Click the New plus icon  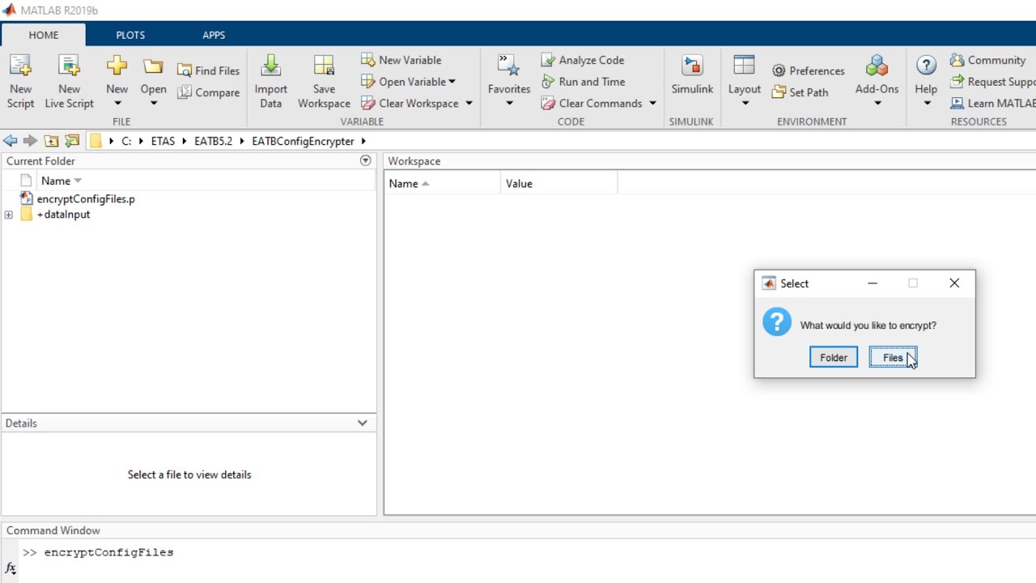tap(117, 66)
